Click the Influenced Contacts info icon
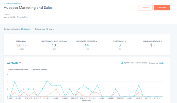177x103 pixels. pos(96,41)
